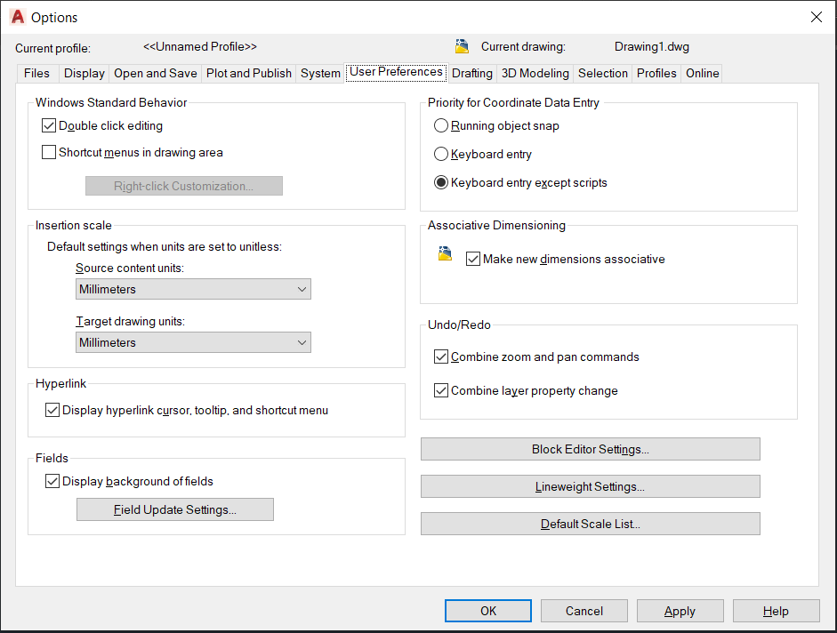Image resolution: width=837 pixels, height=633 pixels.
Task: Choose the Keyboard entry radio button
Action: point(441,155)
